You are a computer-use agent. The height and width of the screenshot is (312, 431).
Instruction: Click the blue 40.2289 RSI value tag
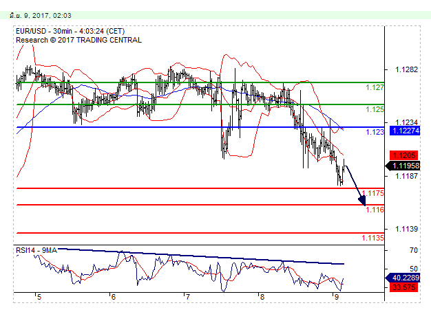403,278
